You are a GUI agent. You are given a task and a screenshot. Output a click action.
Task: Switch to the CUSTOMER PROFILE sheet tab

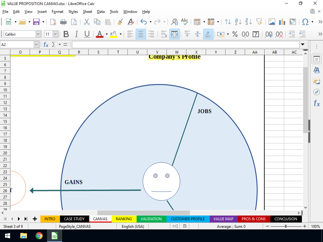click(x=188, y=219)
